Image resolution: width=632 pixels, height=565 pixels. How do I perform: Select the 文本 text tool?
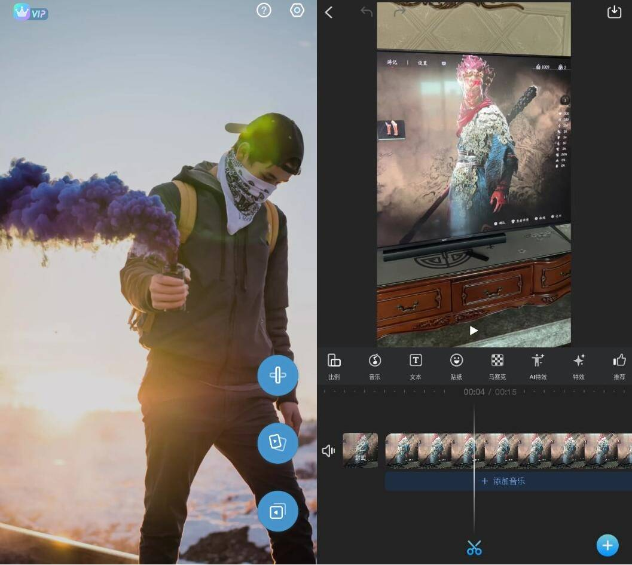click(x=416, y=366)
